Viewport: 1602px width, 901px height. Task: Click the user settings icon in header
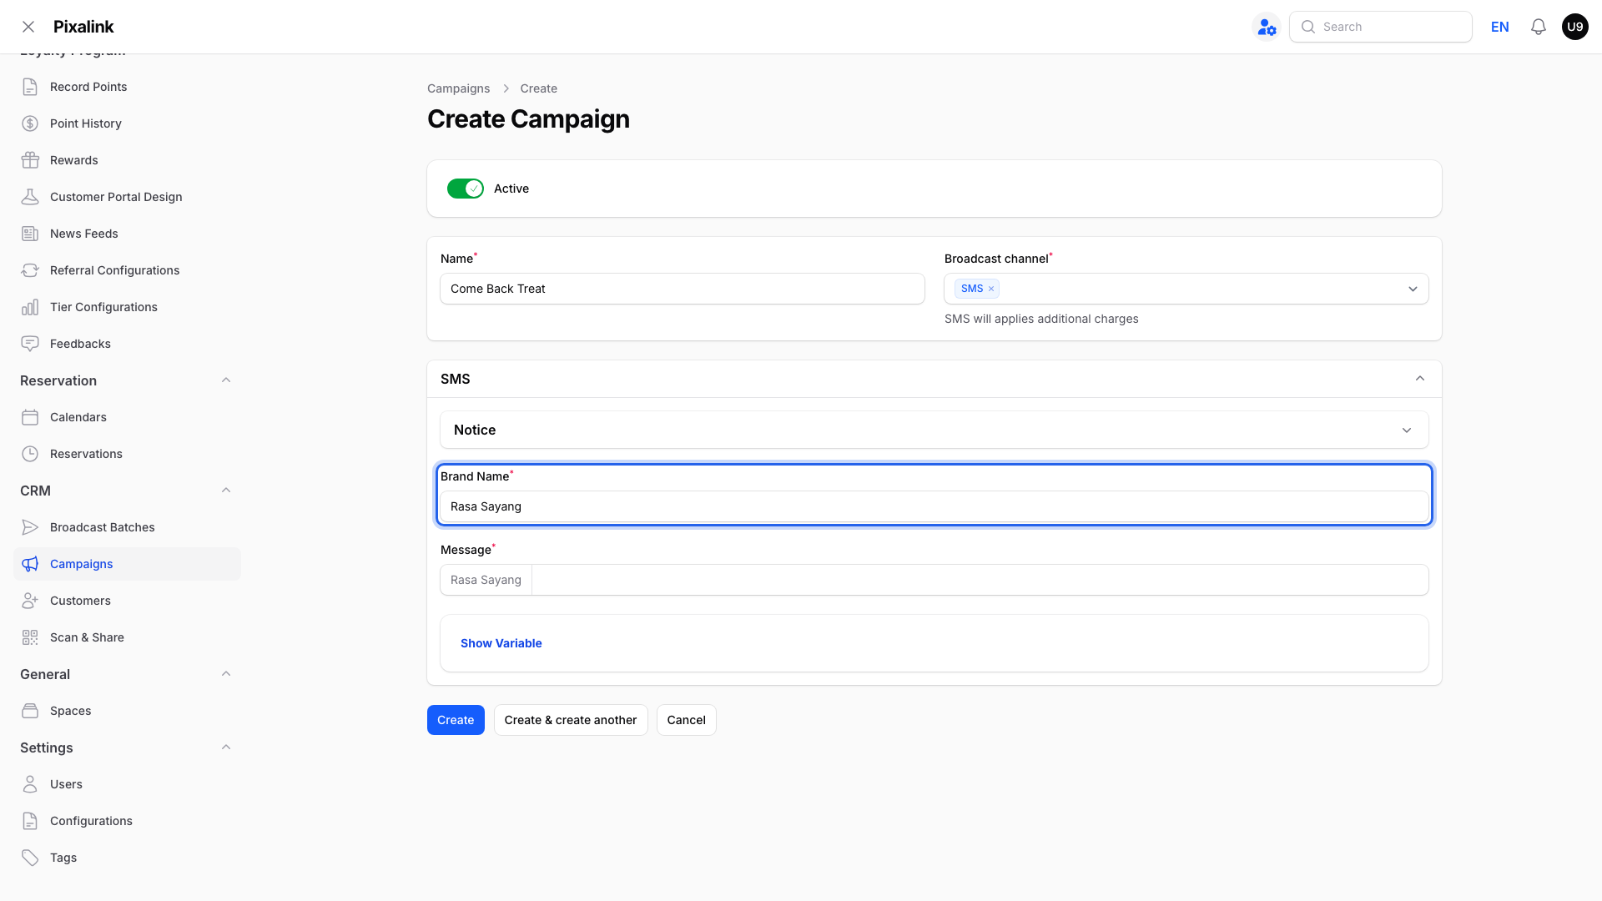[1267, 27]
